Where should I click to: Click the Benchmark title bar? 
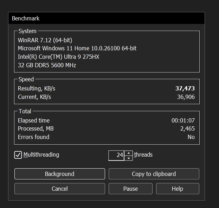(107, 18)
